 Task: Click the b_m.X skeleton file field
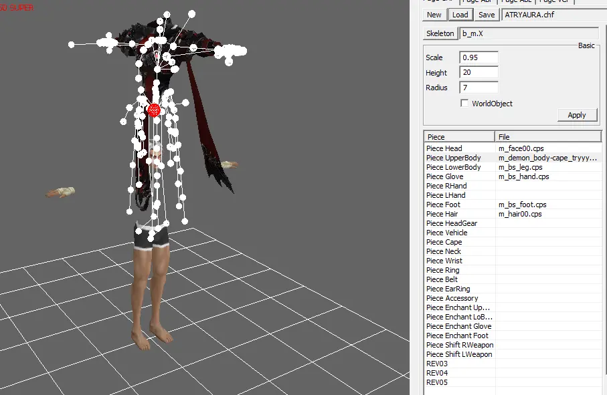(529, 33)
